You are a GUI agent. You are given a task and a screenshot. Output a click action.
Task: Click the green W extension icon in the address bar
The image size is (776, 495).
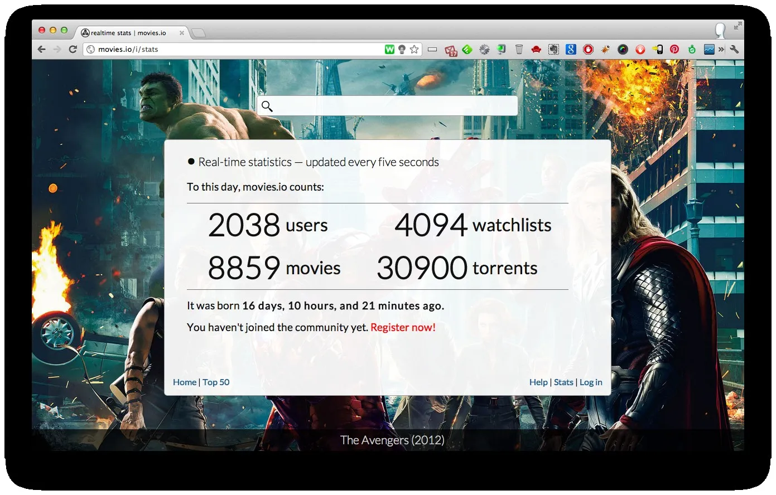point(389,50)
